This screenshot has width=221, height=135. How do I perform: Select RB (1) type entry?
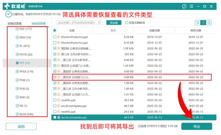(x=23, y=106)
